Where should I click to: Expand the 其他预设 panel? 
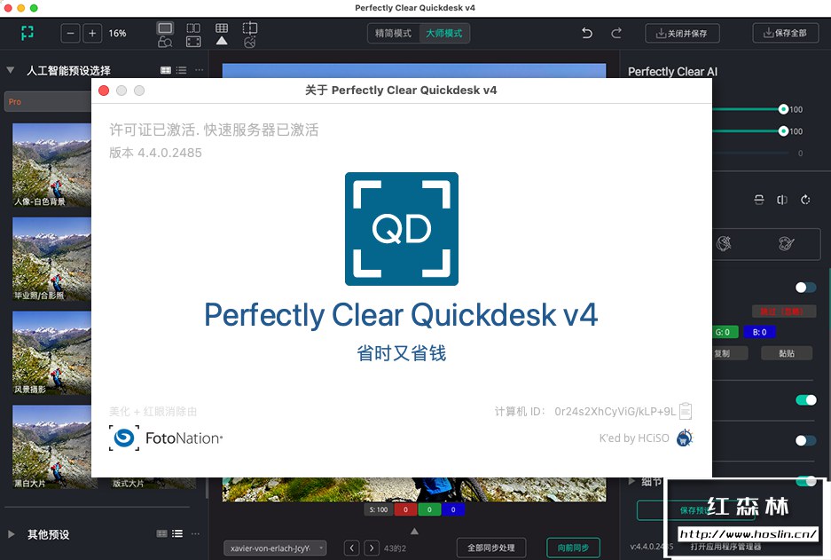[11, 534]
